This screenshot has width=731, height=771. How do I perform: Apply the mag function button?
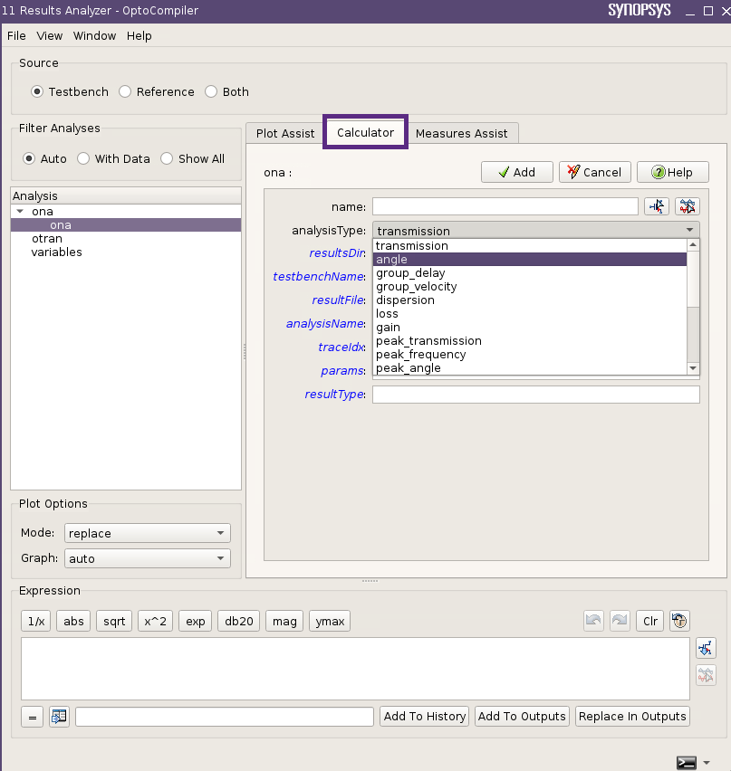coord(284,621)
